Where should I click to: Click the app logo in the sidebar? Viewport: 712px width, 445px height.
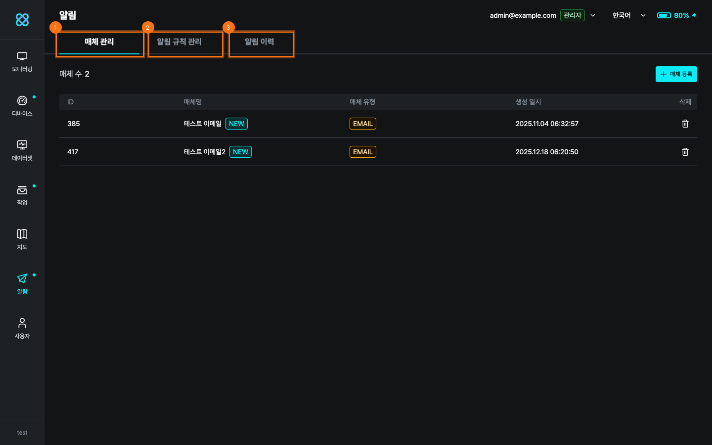(22, 20)
